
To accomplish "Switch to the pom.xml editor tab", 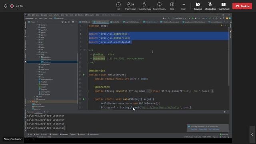I will click(215, 22).
